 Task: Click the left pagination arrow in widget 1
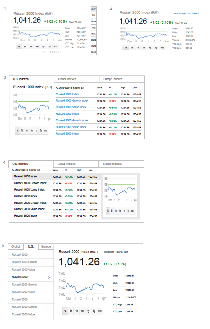pos(43,52)
